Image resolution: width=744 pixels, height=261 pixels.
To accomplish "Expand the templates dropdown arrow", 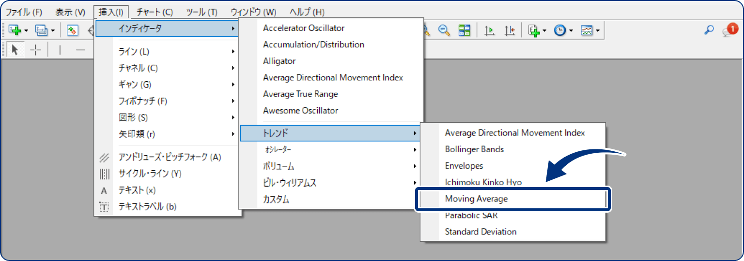I will pos(598,30).
